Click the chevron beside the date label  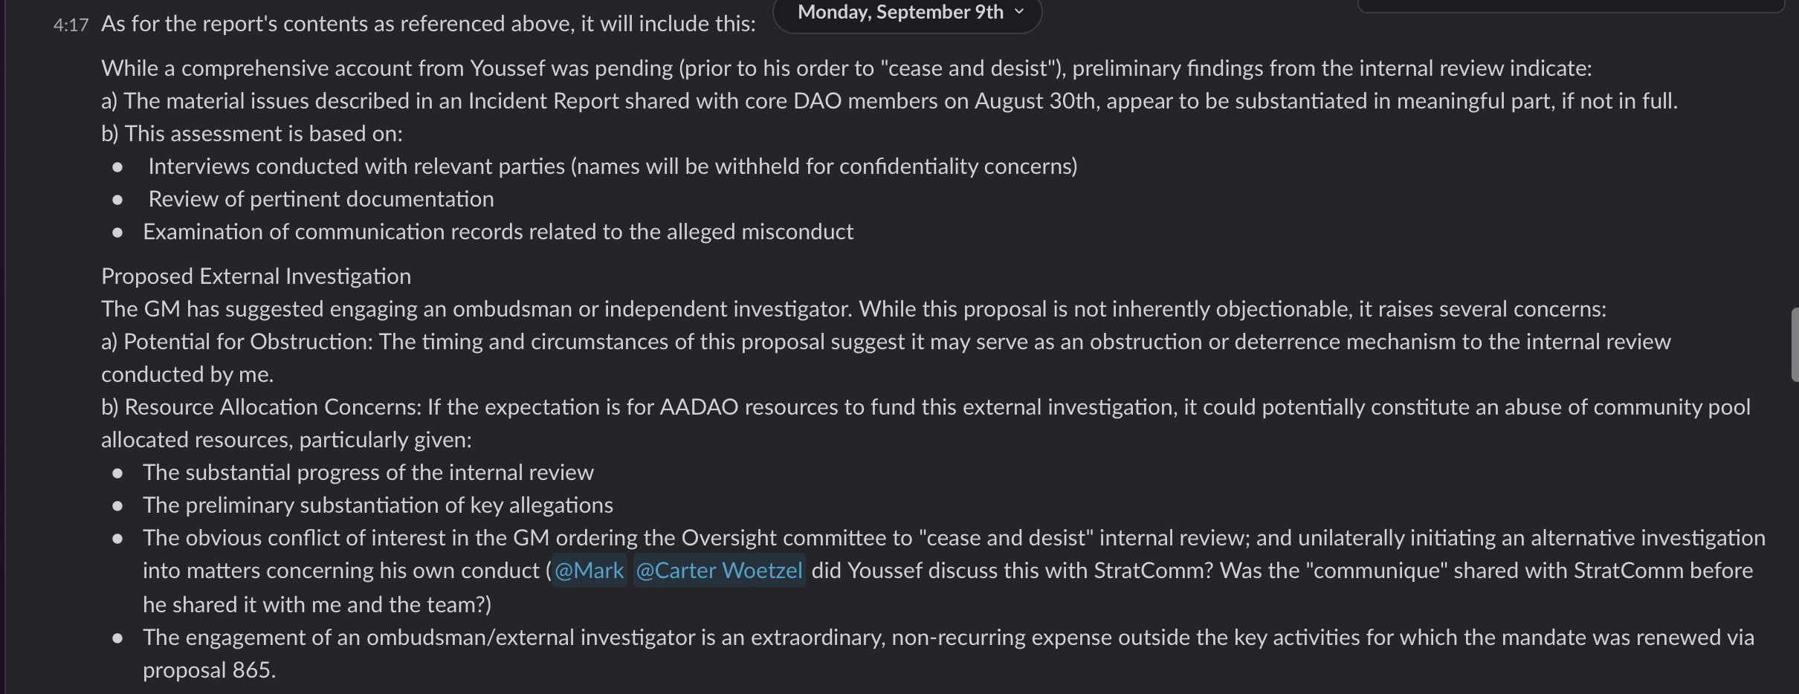[1019, 12]
